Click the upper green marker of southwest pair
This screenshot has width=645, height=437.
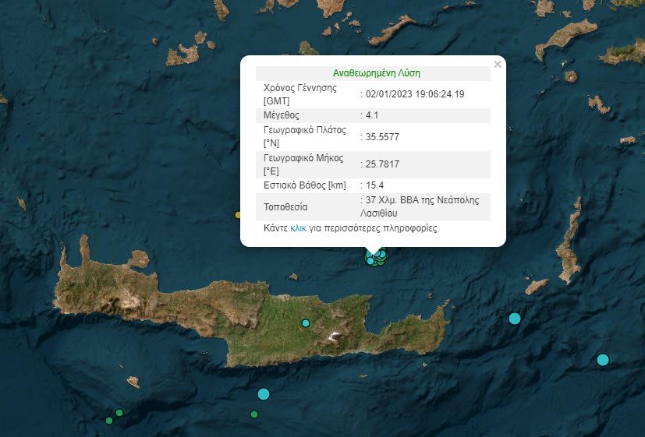(119, 413)
